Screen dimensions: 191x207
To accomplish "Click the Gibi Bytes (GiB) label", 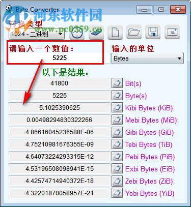I will click(149, 133).
